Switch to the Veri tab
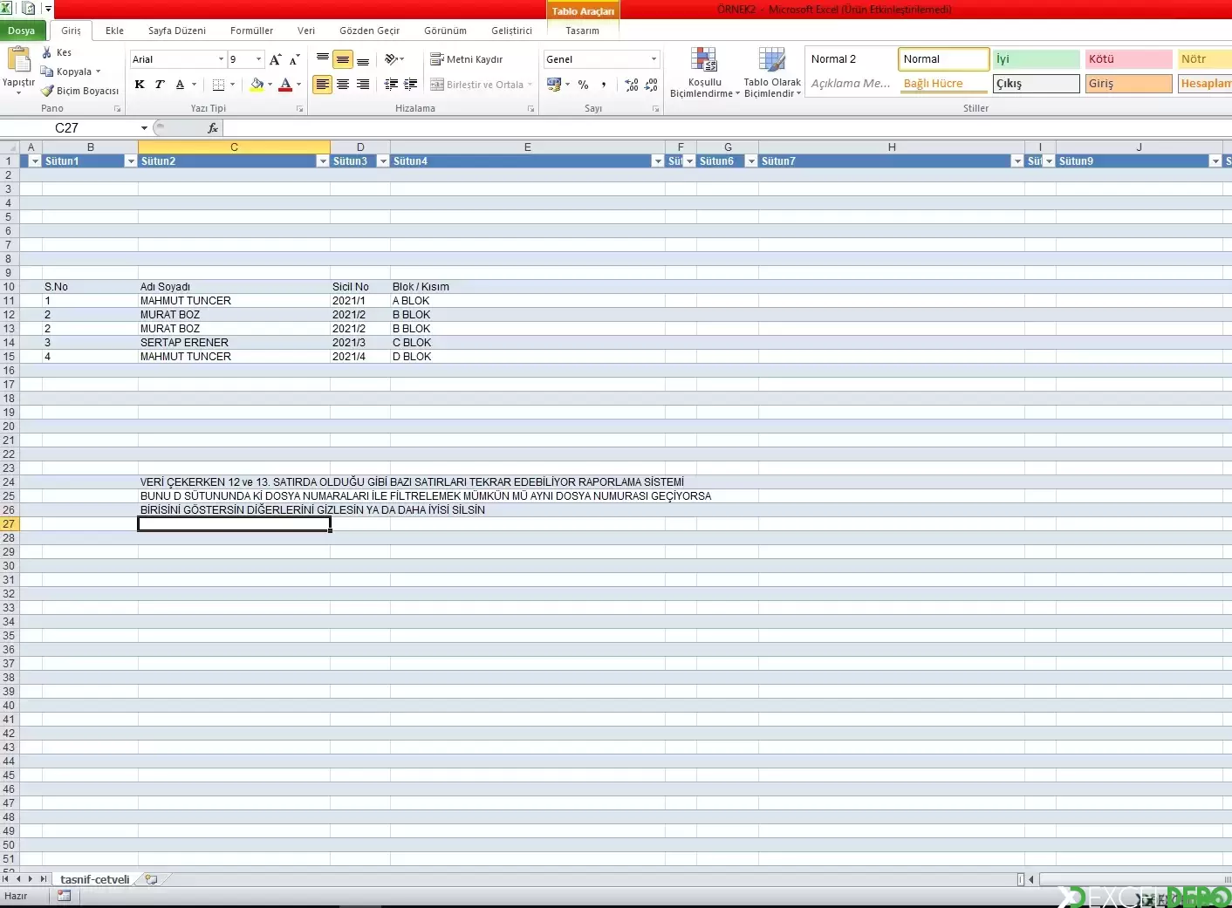Screen dimensions: 1232x908 (306, 31)
